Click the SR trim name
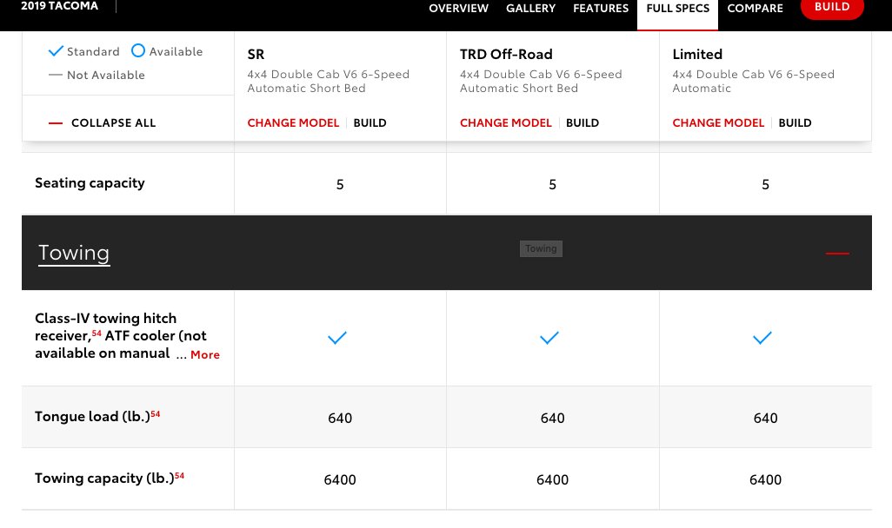The width and height of the screenshot is (892, 528). tap(256, 54)
